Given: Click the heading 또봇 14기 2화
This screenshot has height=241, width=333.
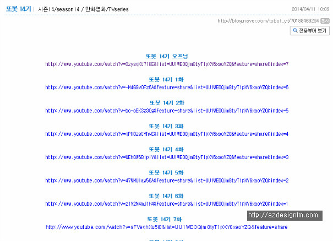Looking at the screenshot, I should pos(167,103).
